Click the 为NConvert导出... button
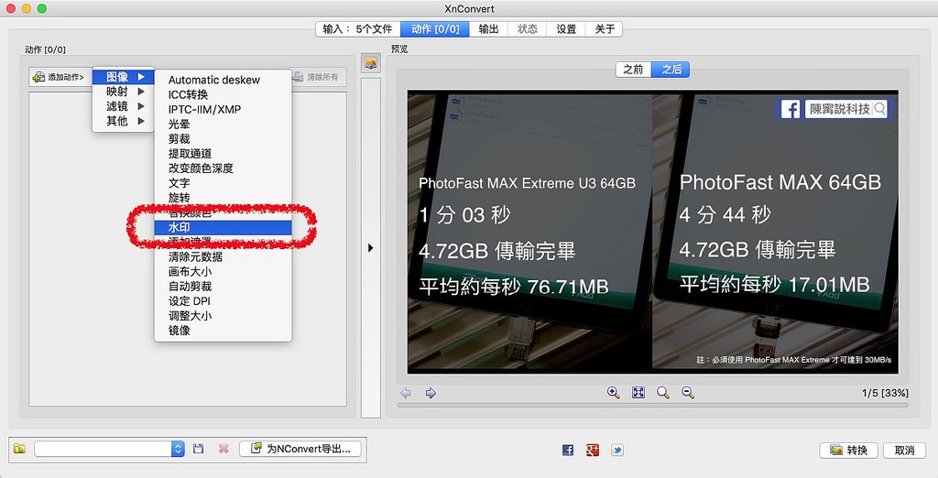The image size is (938, 478). [x=300, y=449]
